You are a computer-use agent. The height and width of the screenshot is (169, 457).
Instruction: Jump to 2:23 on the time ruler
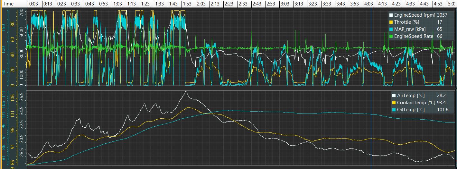pos(229,4)
